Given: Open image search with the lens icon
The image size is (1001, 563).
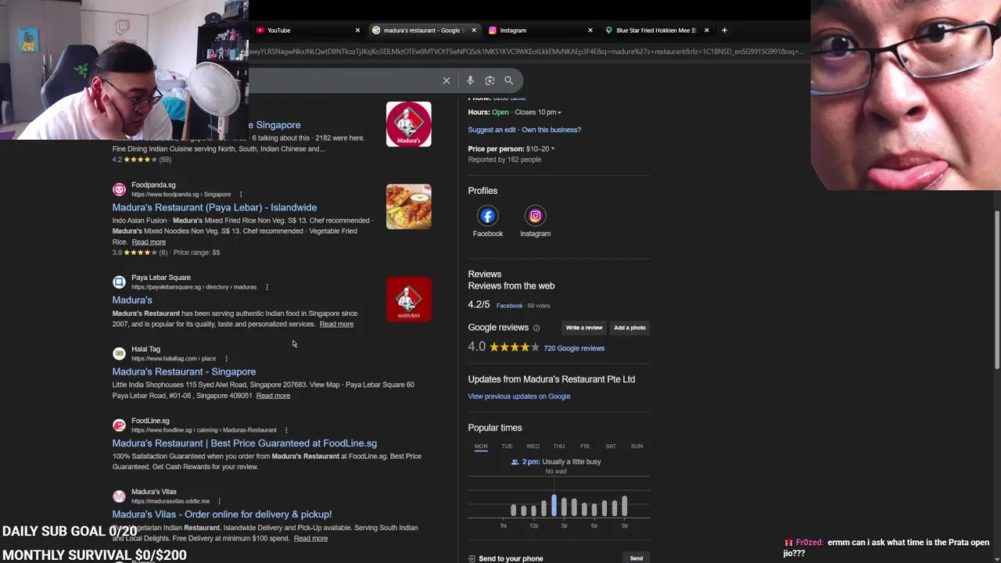Looking at the screenshot, I should click(490, 81).
